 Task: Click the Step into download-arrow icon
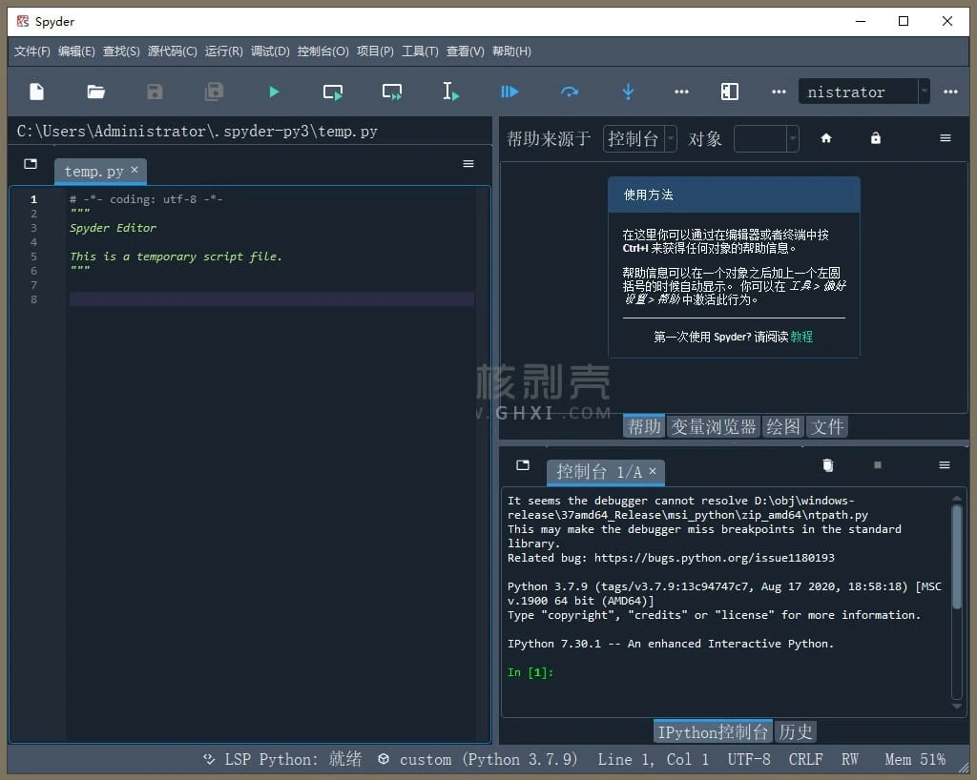[x=628, y=92]
